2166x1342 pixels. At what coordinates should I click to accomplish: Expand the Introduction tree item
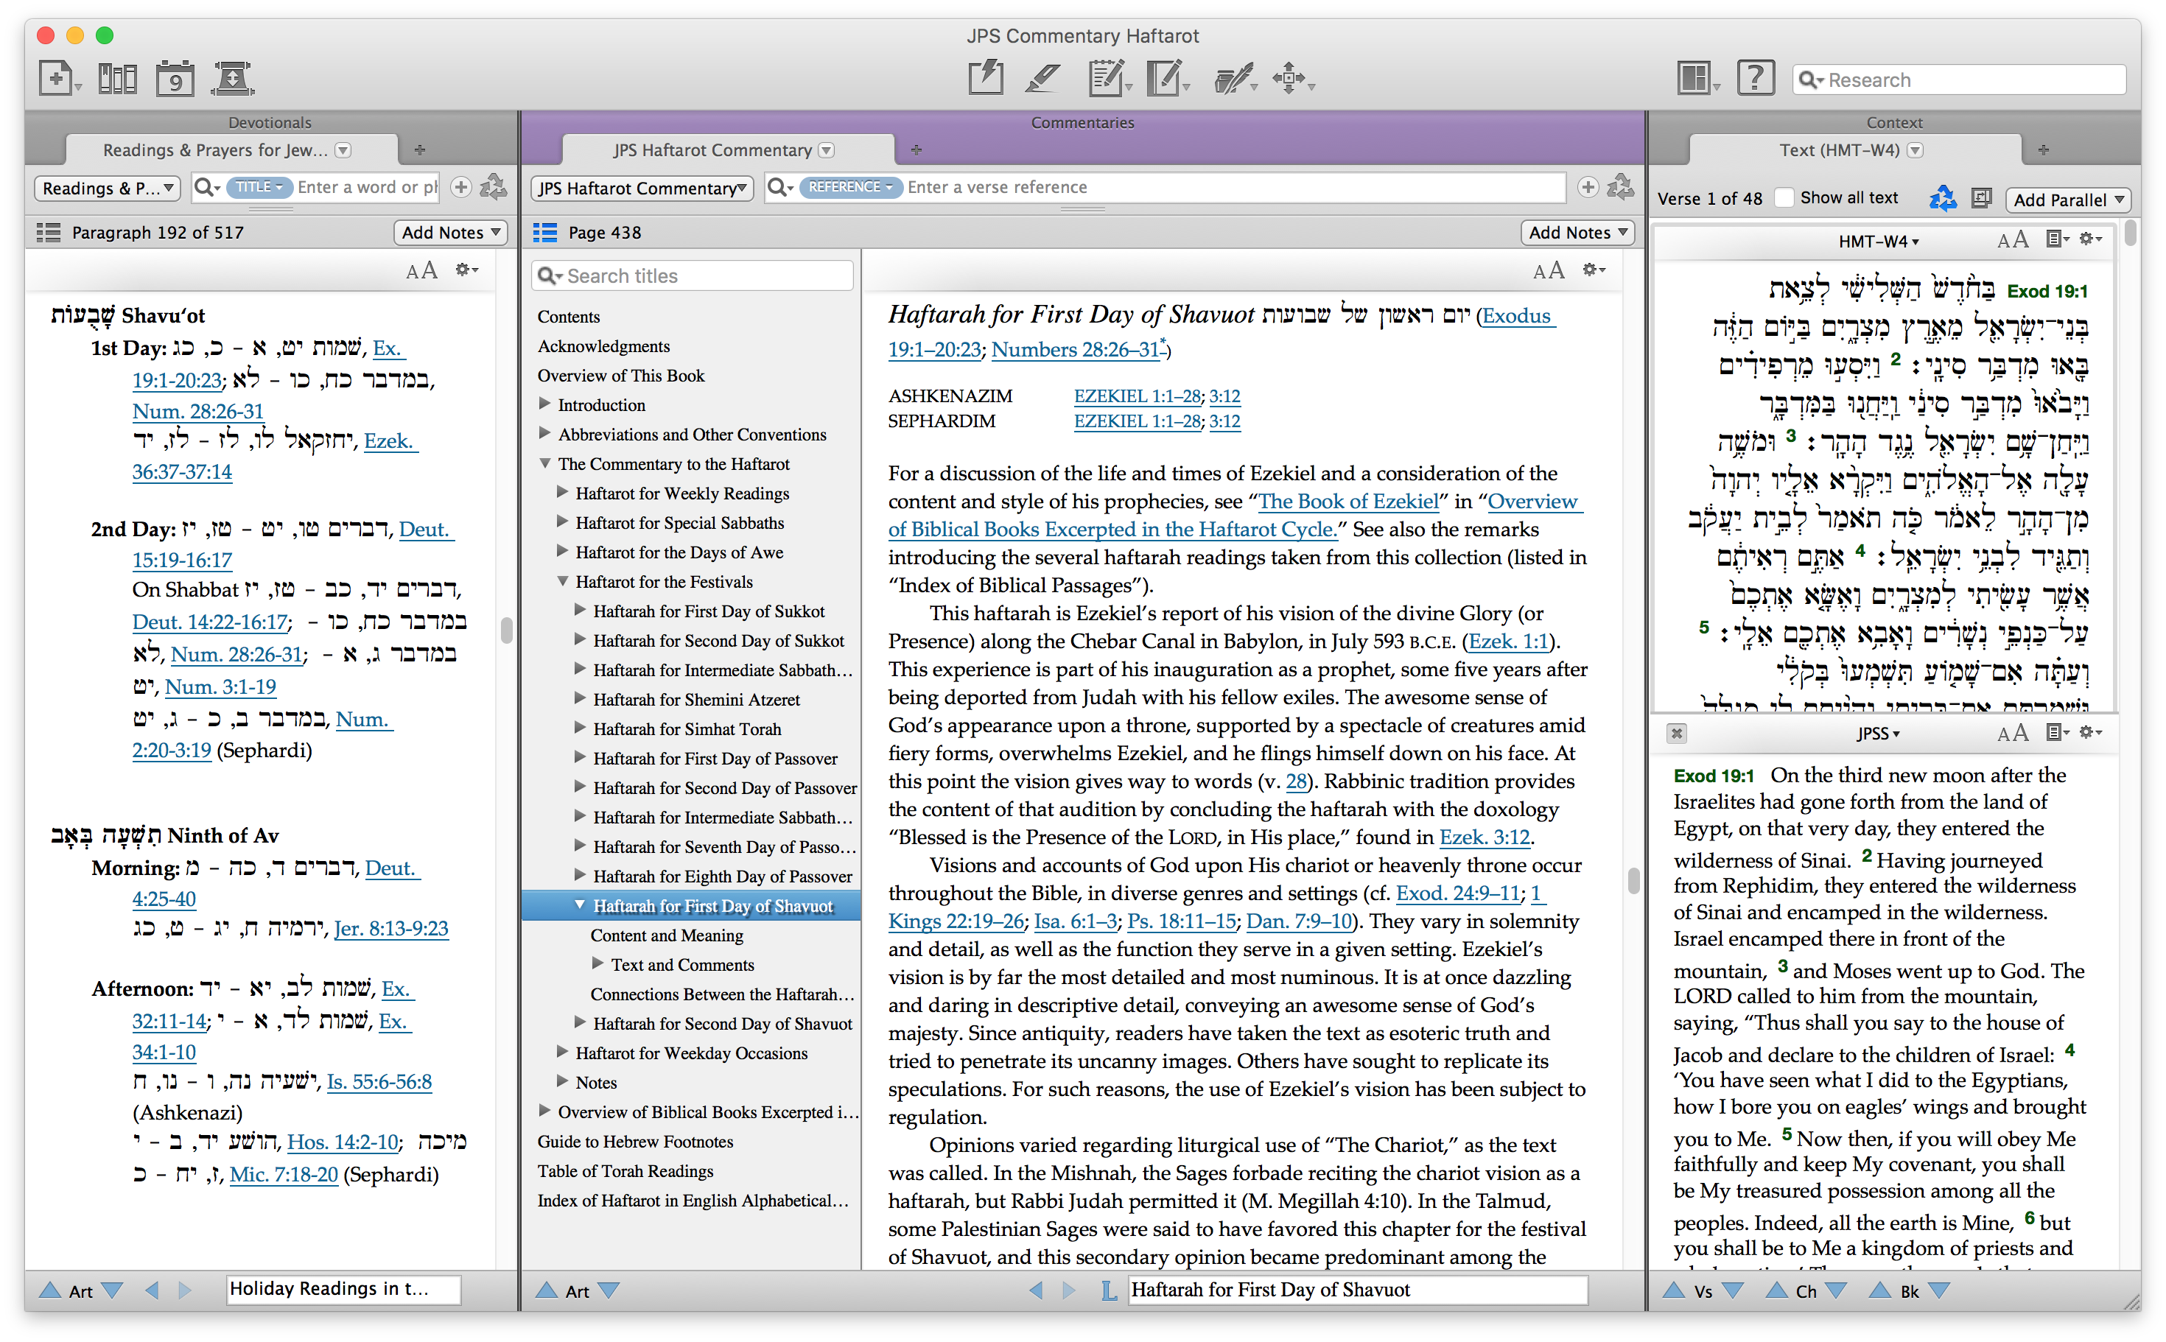click(x=544, y=404)
